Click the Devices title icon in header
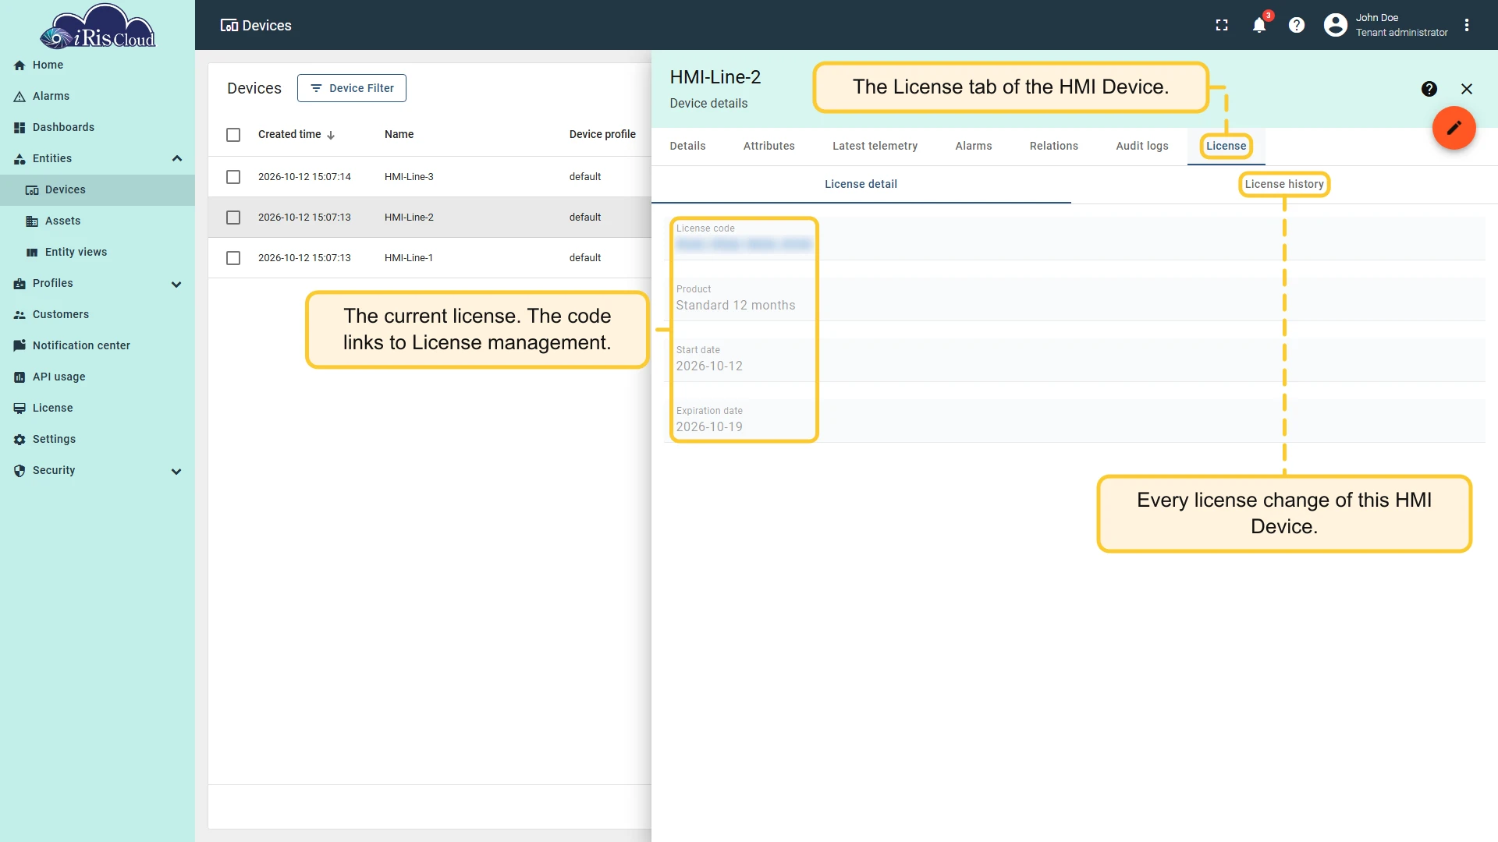Image resolution: width=1498 pixels, height=842 pixels. click(229, 26)
